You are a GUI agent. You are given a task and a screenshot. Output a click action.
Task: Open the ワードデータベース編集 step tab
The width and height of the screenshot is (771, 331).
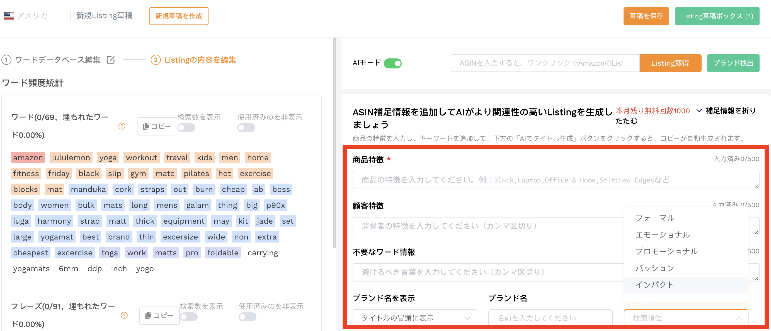pos(57,60)
